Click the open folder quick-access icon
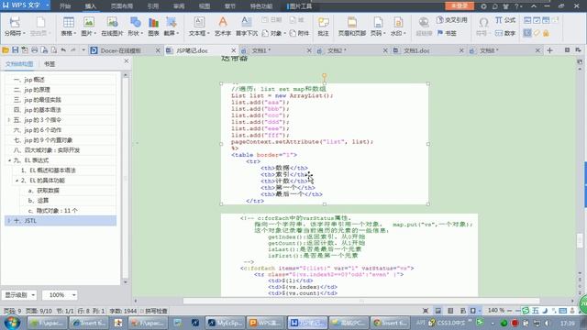This screenshot has height=330, width=587. (6, 50)
